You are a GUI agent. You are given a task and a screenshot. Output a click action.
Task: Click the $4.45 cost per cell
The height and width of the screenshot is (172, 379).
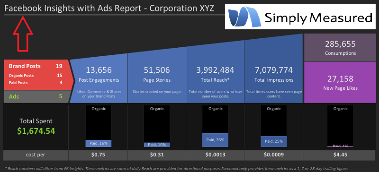click(x=340, y=155)
